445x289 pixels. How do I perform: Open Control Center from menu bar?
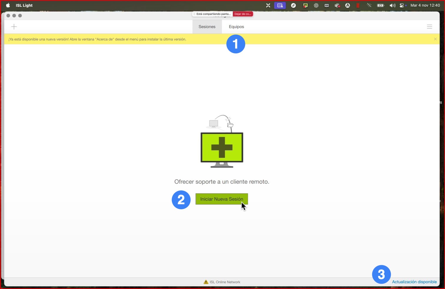402,5
